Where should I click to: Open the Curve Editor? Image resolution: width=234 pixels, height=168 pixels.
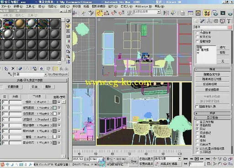tap(191, 13)
